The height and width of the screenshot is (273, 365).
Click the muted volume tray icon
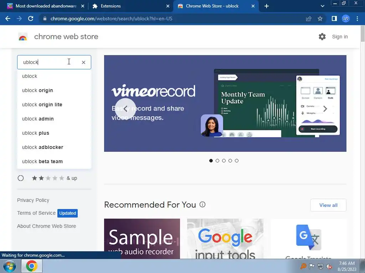(x=329, y=266)
